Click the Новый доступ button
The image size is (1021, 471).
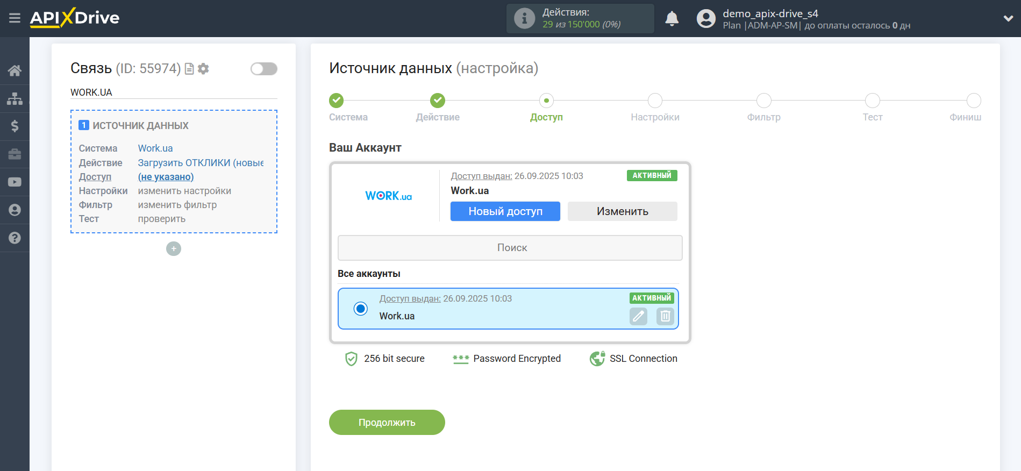point(505,211)
